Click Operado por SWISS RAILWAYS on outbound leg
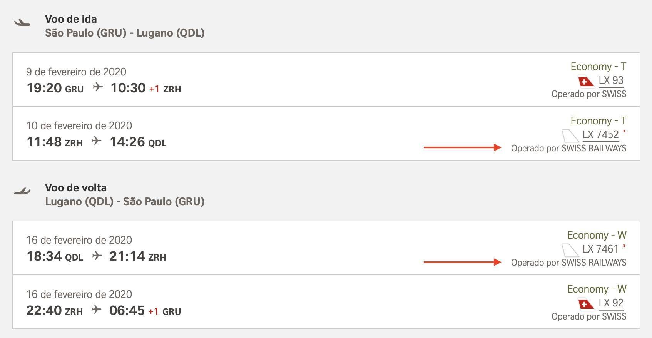Viewport: 652px width, 338px height. point(568,148)
